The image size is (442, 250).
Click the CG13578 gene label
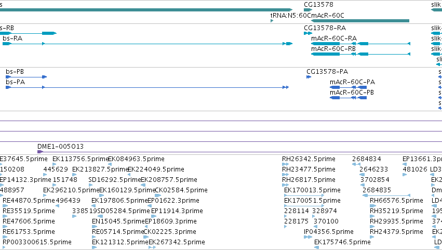(x=318, y=5)
